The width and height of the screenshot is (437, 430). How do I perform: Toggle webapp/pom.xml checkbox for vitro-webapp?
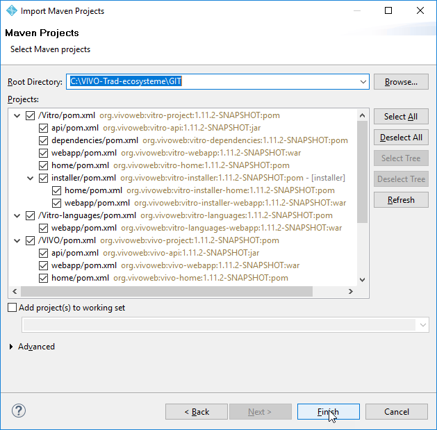coord(43,153)
